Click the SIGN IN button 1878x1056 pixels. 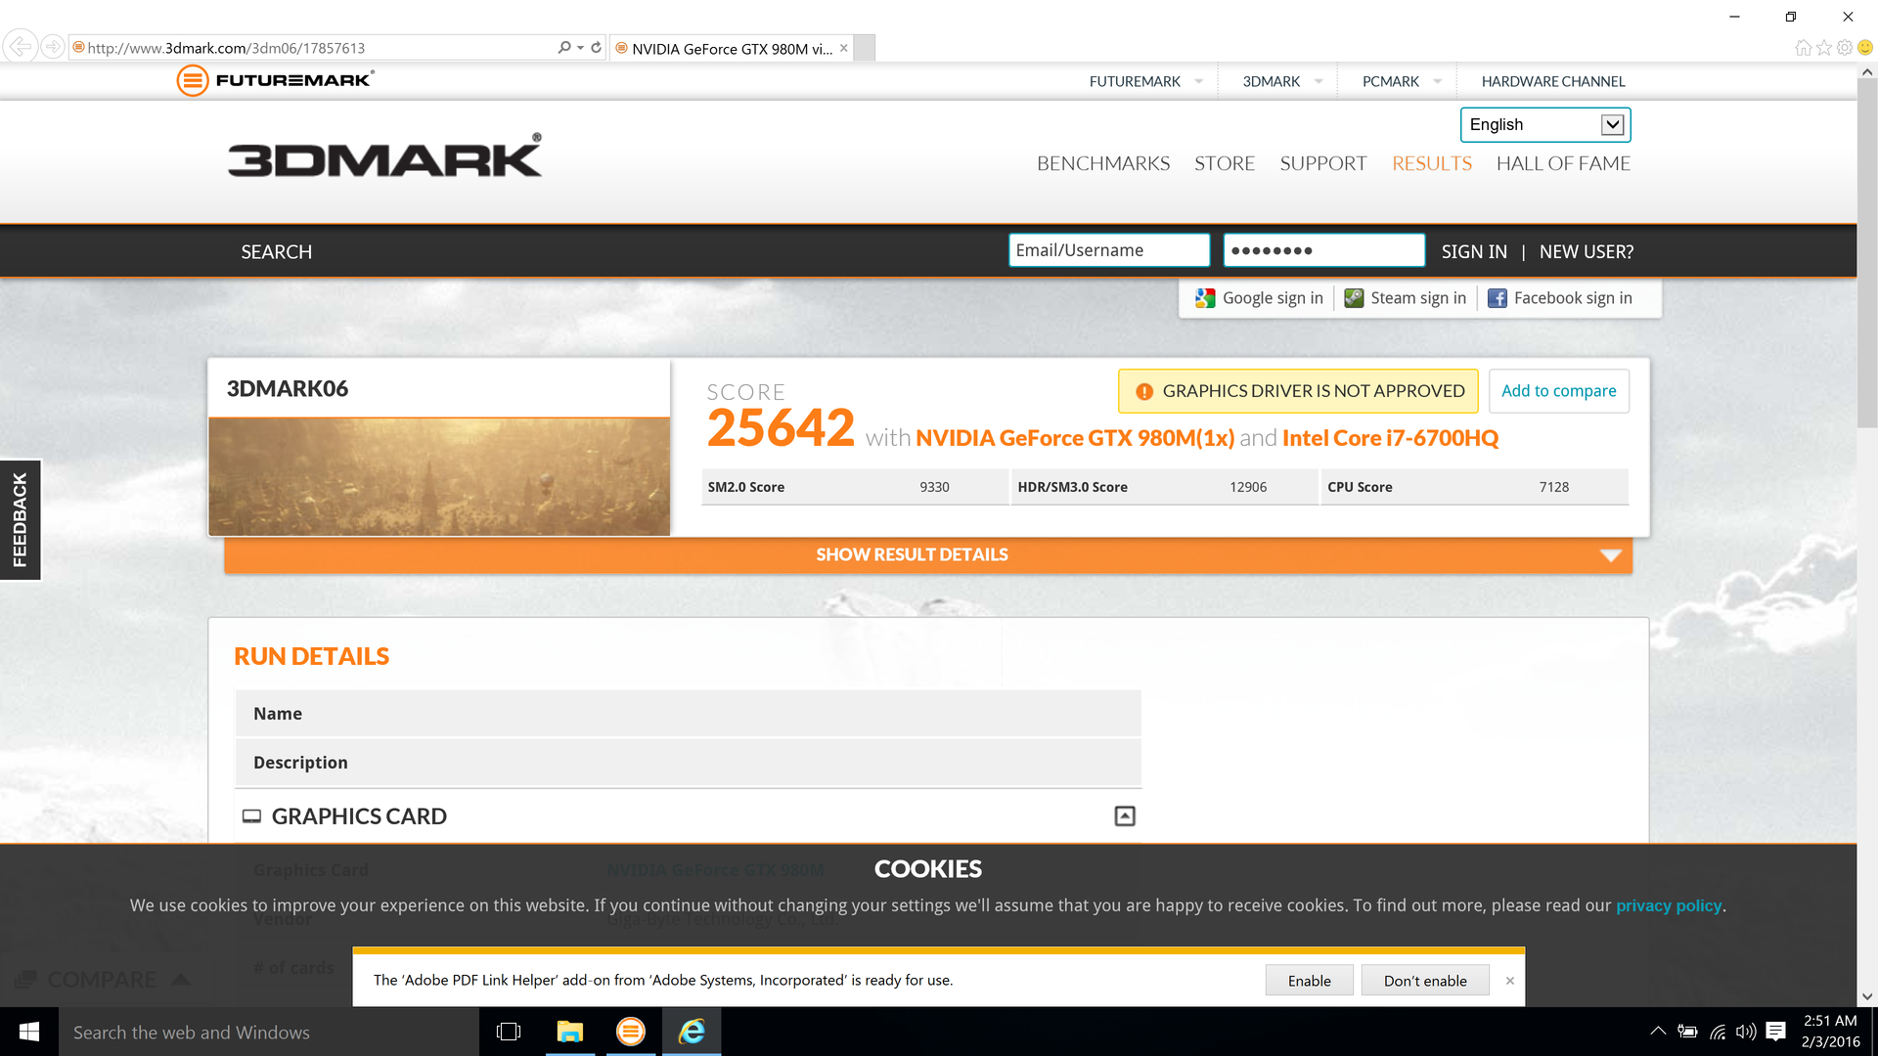1473,251
